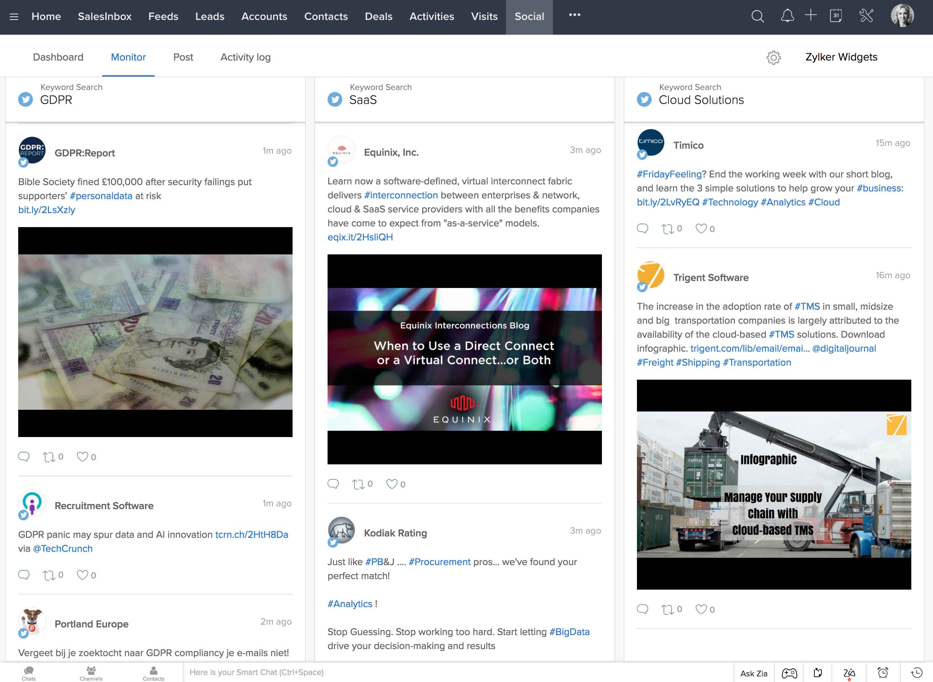Go to Home module
Image resolution: width=933 pixels, height=682 pixels.
46,16
